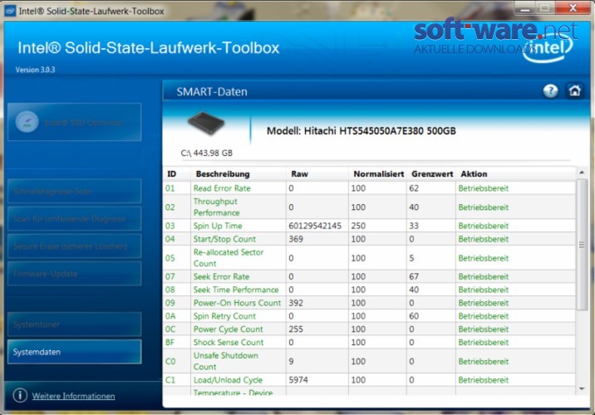Click the Raw column header

[x=299, y=174]
